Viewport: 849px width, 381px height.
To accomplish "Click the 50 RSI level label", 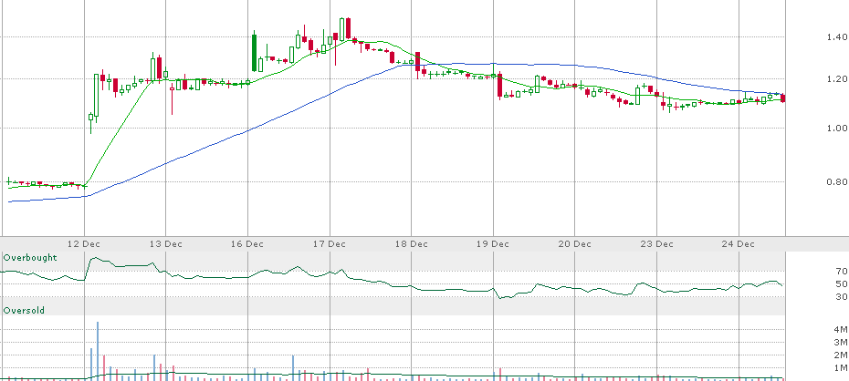I will pos(841,283).
